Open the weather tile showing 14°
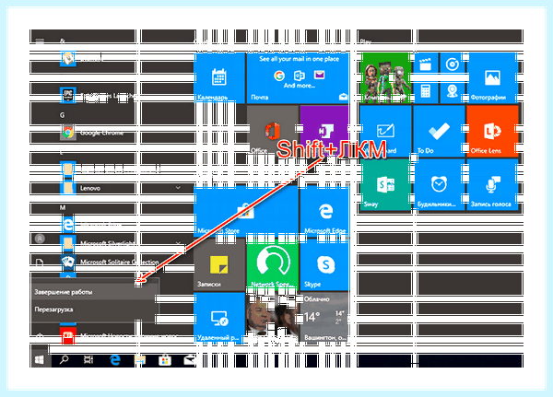Viewport: 553px width, 397px height. pos(324,317)
